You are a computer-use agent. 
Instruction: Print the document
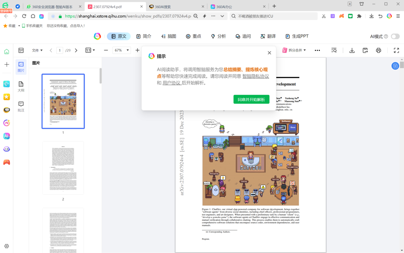coord(378,50)
